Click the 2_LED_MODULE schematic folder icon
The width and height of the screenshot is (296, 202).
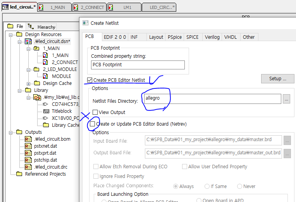(x=36, y=69)
